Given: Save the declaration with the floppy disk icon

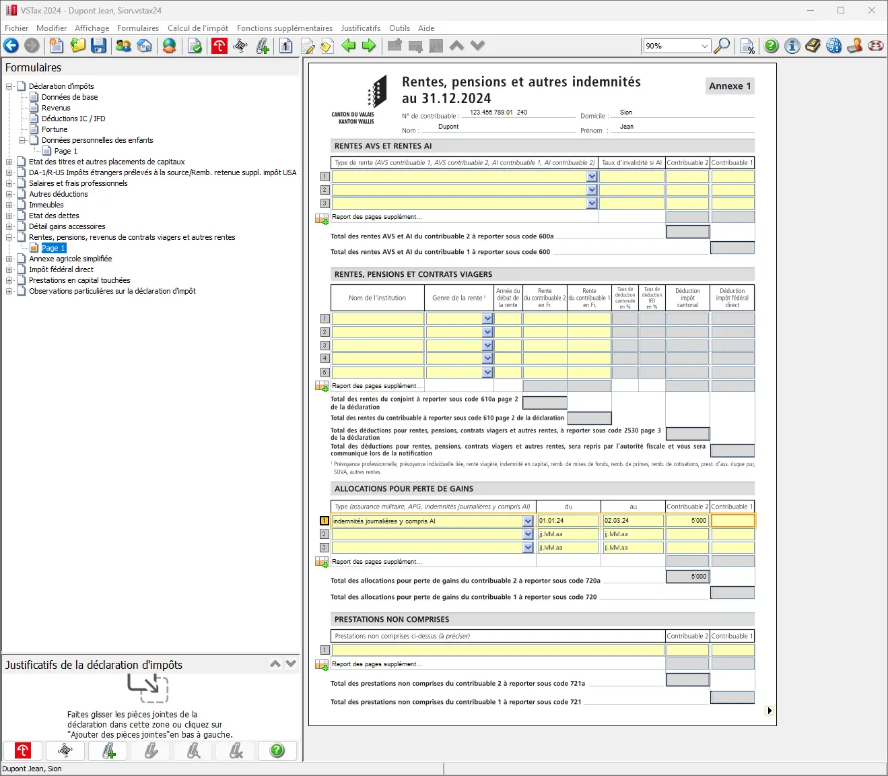Looking at the screenshot, I should pos(99,46).
